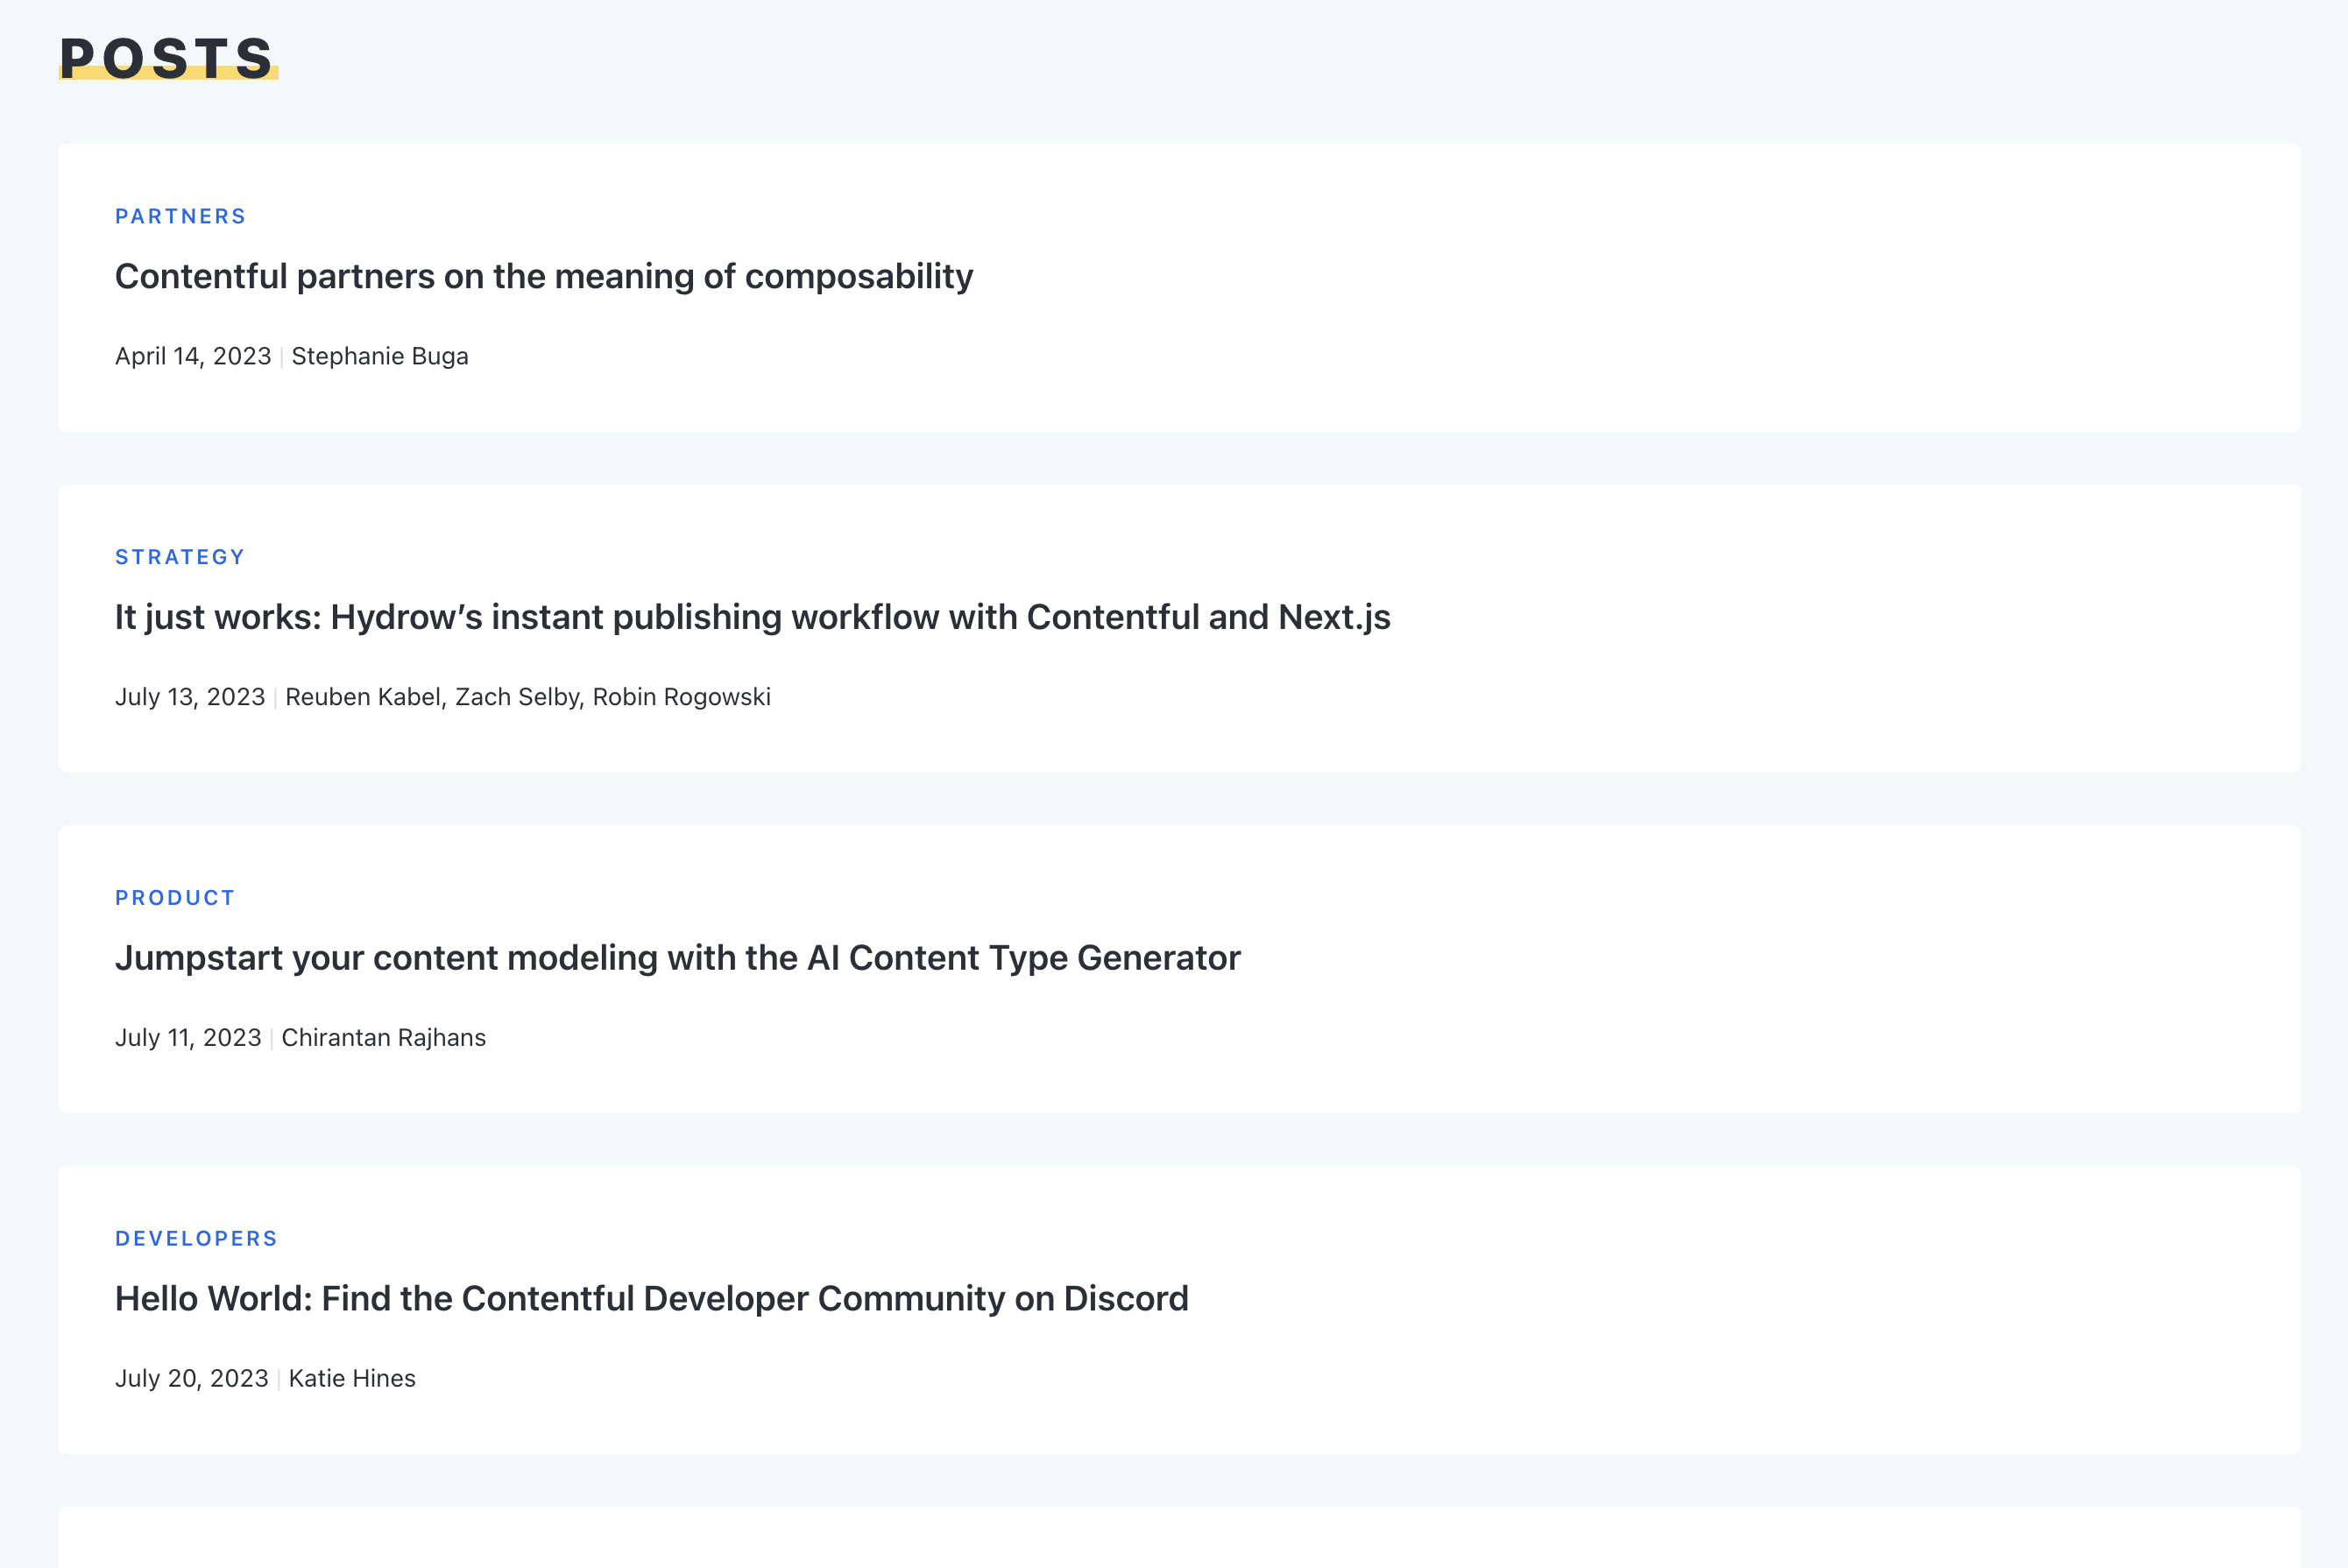Viewport: 2348px width, 1568px height.
Task: Click the July 20, 2023 date
Action: click(192, 1379)
